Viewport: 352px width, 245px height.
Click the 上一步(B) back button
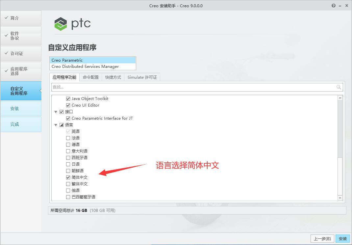pos(322,239)
